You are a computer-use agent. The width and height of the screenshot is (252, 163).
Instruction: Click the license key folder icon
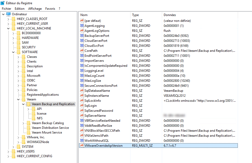(33, 114)
